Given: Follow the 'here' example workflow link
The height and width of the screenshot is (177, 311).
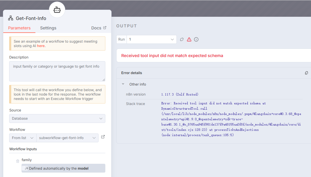Looking at the screenshot, I should pos(41,46).
